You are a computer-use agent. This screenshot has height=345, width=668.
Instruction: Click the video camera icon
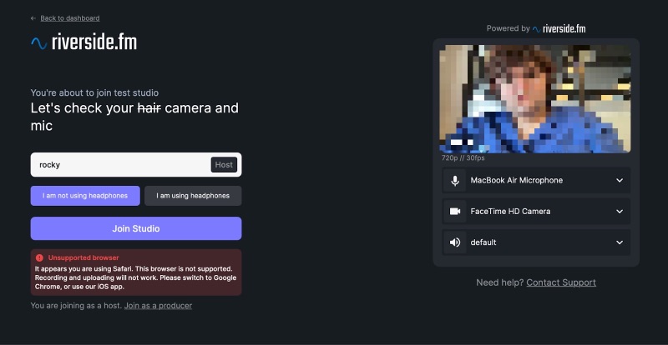455,212
